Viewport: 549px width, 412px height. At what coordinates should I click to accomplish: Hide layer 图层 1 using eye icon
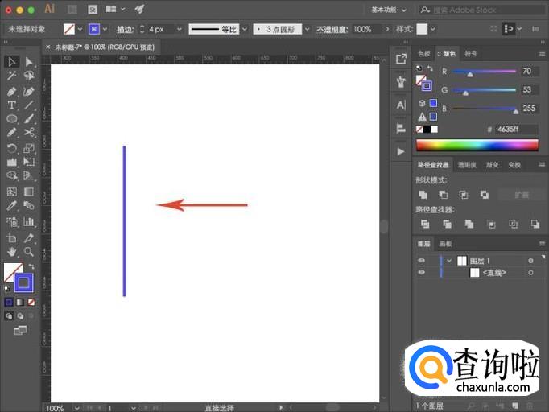tap(421, 261)
